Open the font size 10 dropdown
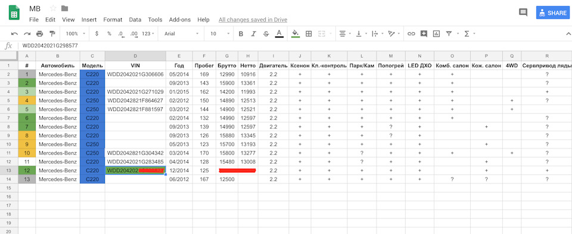 (x=220, y=34)
